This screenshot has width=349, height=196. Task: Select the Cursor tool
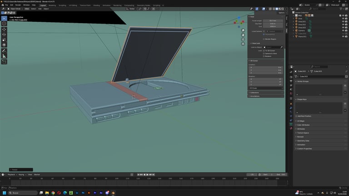point(4,24)
